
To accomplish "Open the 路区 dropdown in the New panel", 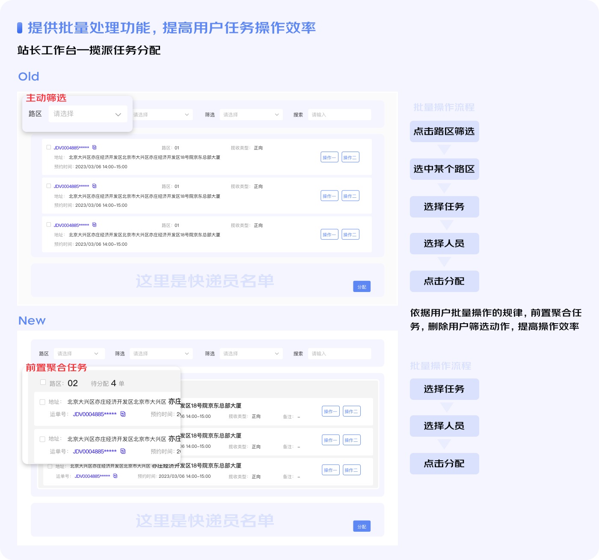I will (x=78, y=354).
